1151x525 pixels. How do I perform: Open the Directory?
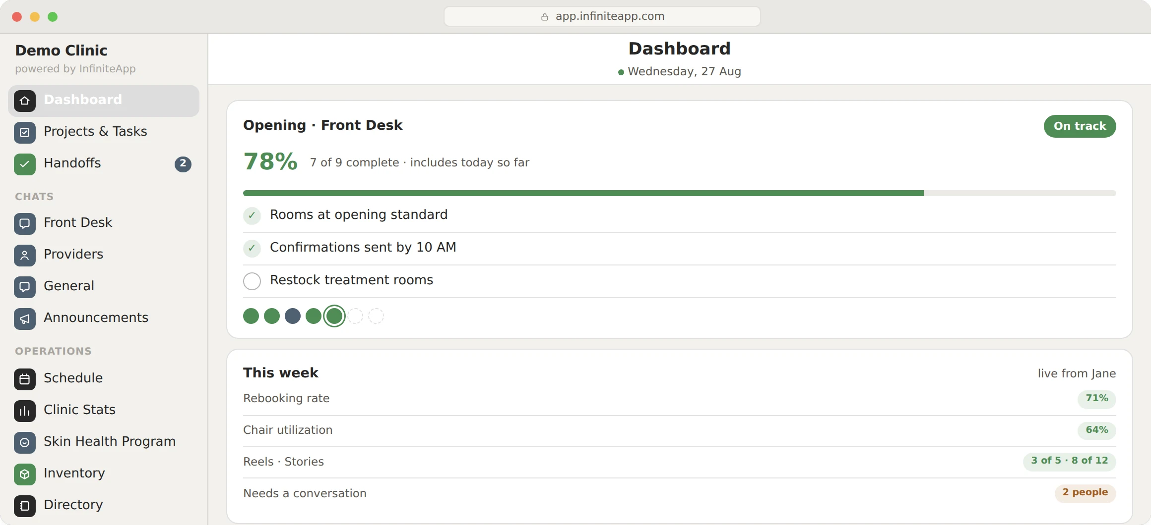(104, 506)
